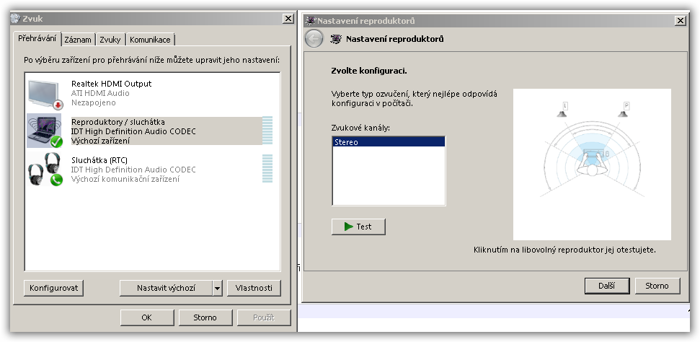Select Stereo in the Zvukové kanály list
The image size is (700, 342).
pyautogui.click(x=388, y=142)
